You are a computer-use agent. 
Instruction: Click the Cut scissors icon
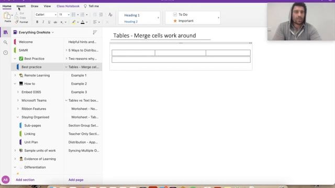point(17,14)
